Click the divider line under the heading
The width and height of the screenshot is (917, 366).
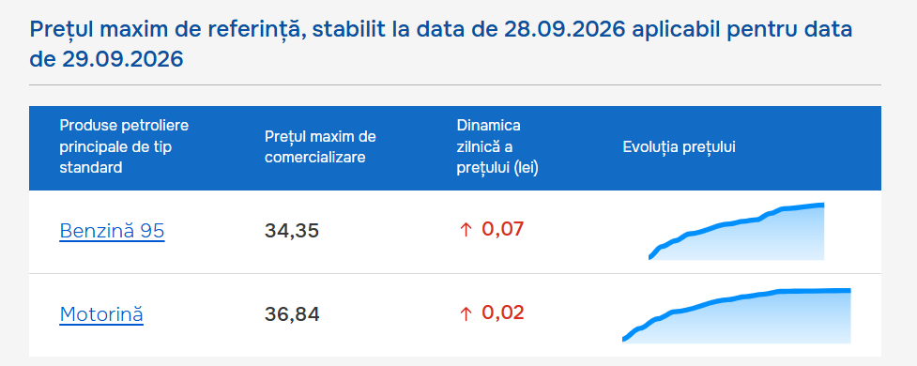(455, 84)
